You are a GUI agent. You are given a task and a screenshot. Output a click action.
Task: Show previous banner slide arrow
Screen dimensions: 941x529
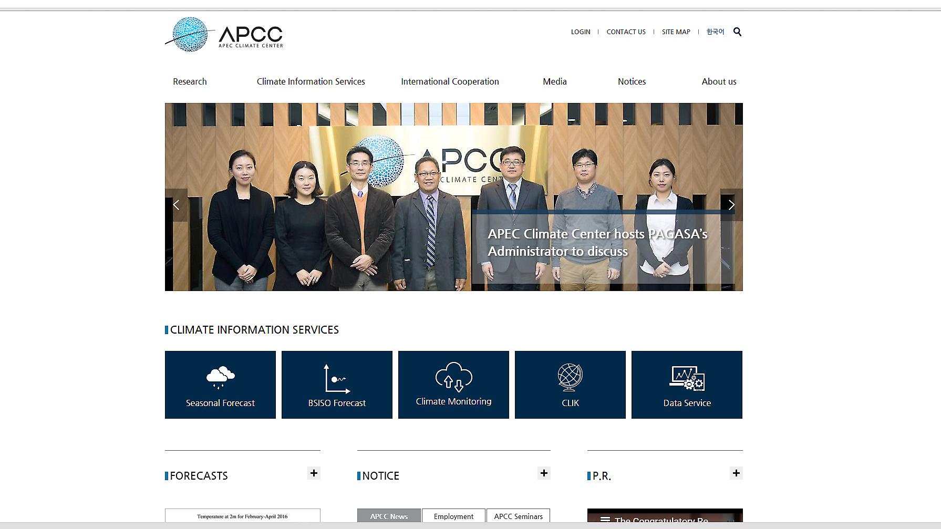click(x=177, y=205)
